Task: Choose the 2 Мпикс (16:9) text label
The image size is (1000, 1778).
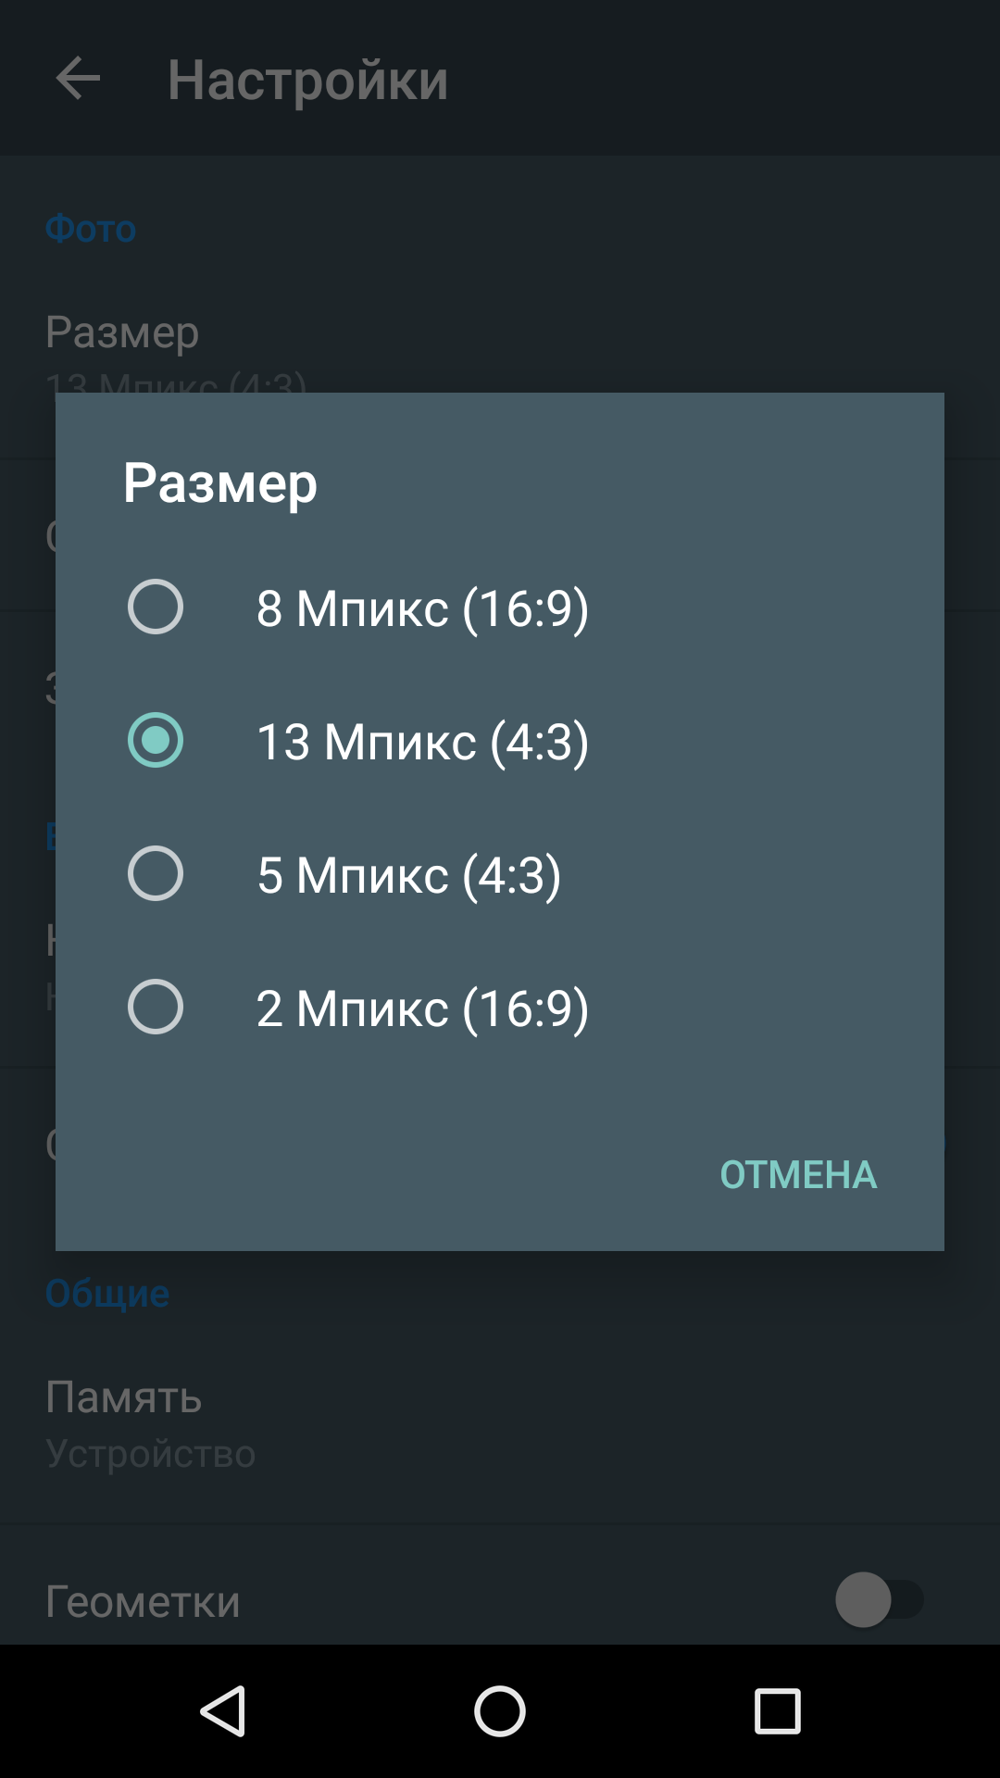Action: (422, 1008)
